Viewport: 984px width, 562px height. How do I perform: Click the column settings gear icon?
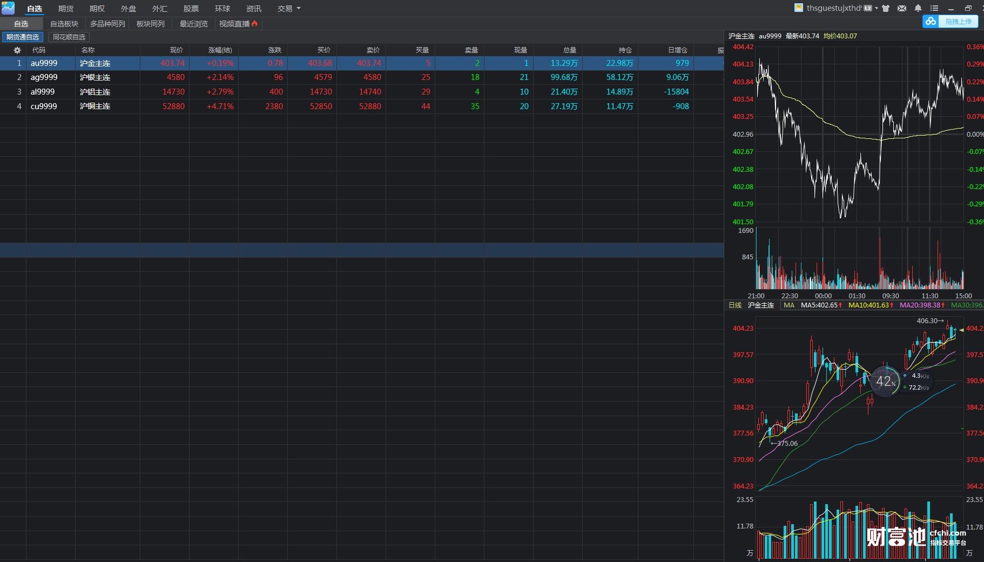click(x=17, y=50)
